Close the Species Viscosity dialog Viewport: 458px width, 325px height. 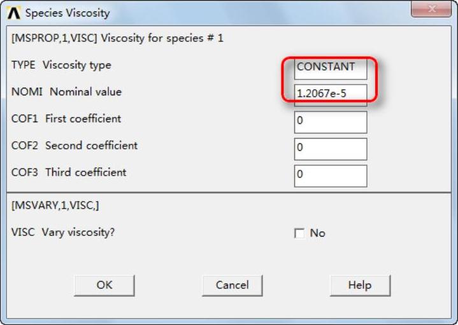(435, 10)
